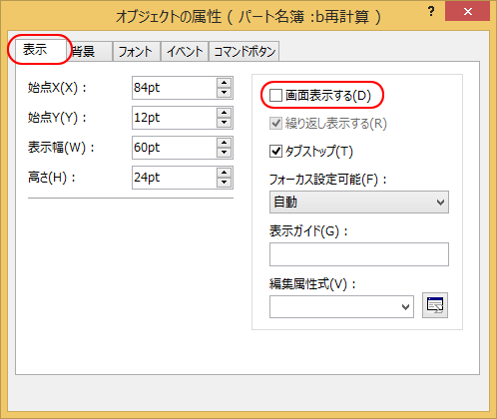Switch to the 背景 tab

[90, 52]
